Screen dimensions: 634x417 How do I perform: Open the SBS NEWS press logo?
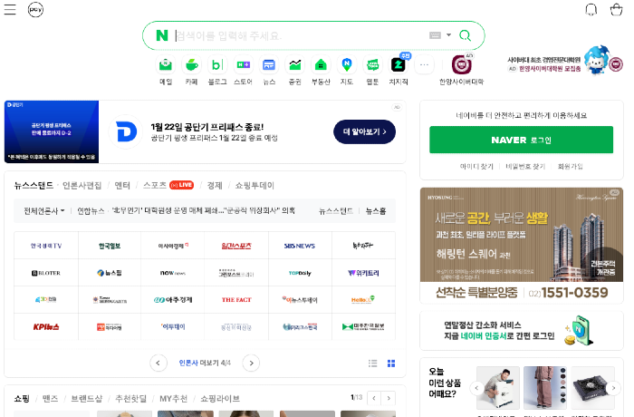coord(300,246)
